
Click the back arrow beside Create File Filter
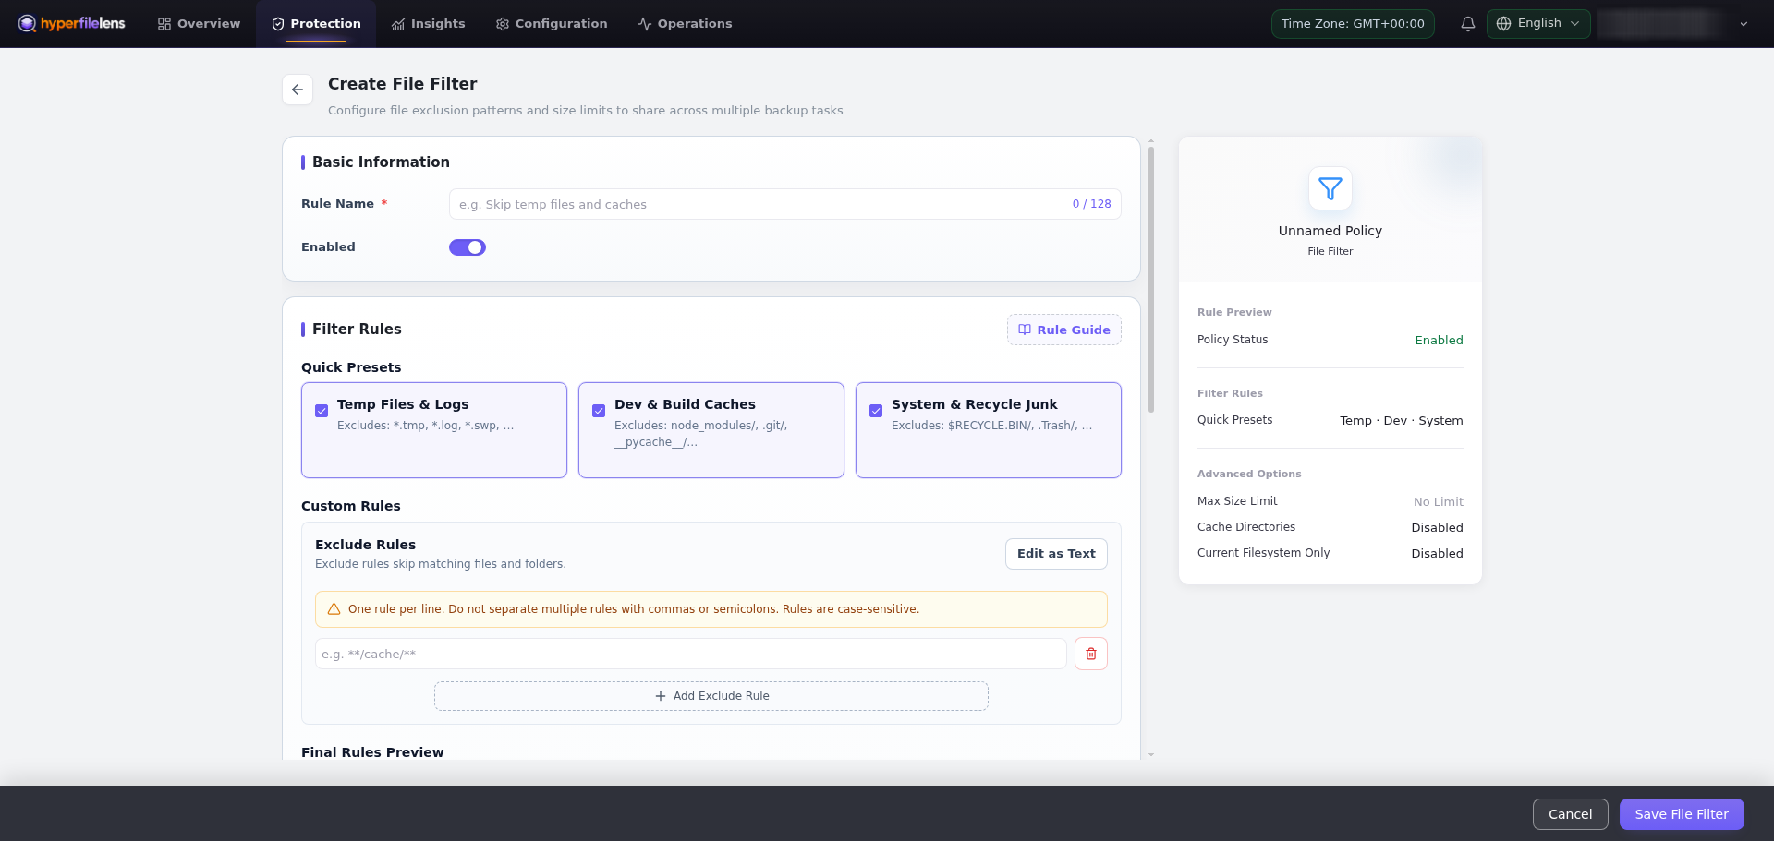click(x=298, y=90)
